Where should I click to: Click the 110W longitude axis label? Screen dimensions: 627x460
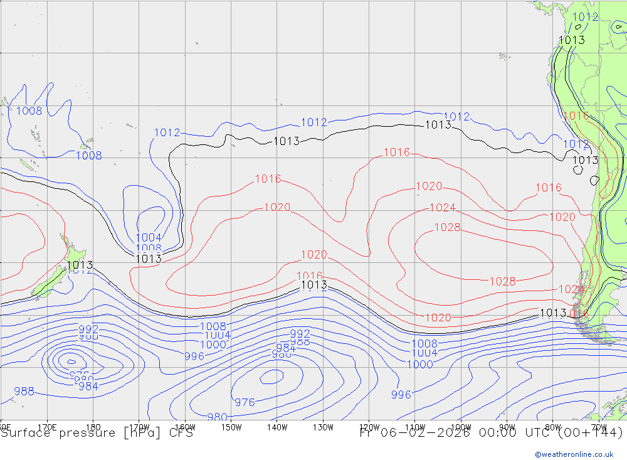point(415,427)
